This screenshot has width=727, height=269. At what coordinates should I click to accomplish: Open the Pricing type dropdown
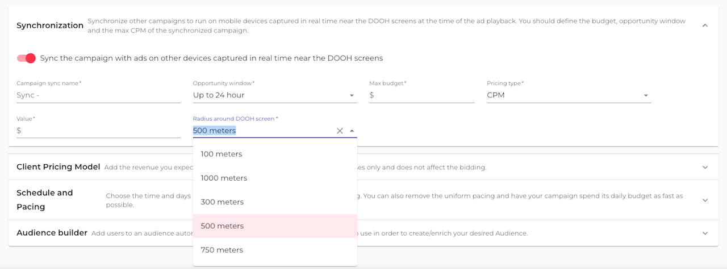click(x=568, y=95)
